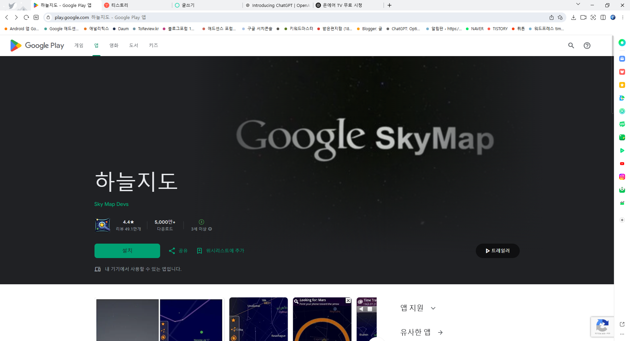
Task: Click the reCAPTCHA badge
Action: pos(602,327)
